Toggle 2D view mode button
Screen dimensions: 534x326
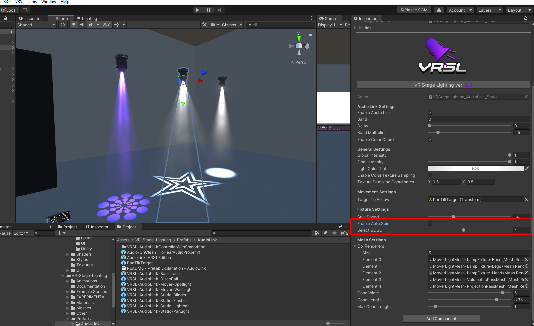point(63,25)
